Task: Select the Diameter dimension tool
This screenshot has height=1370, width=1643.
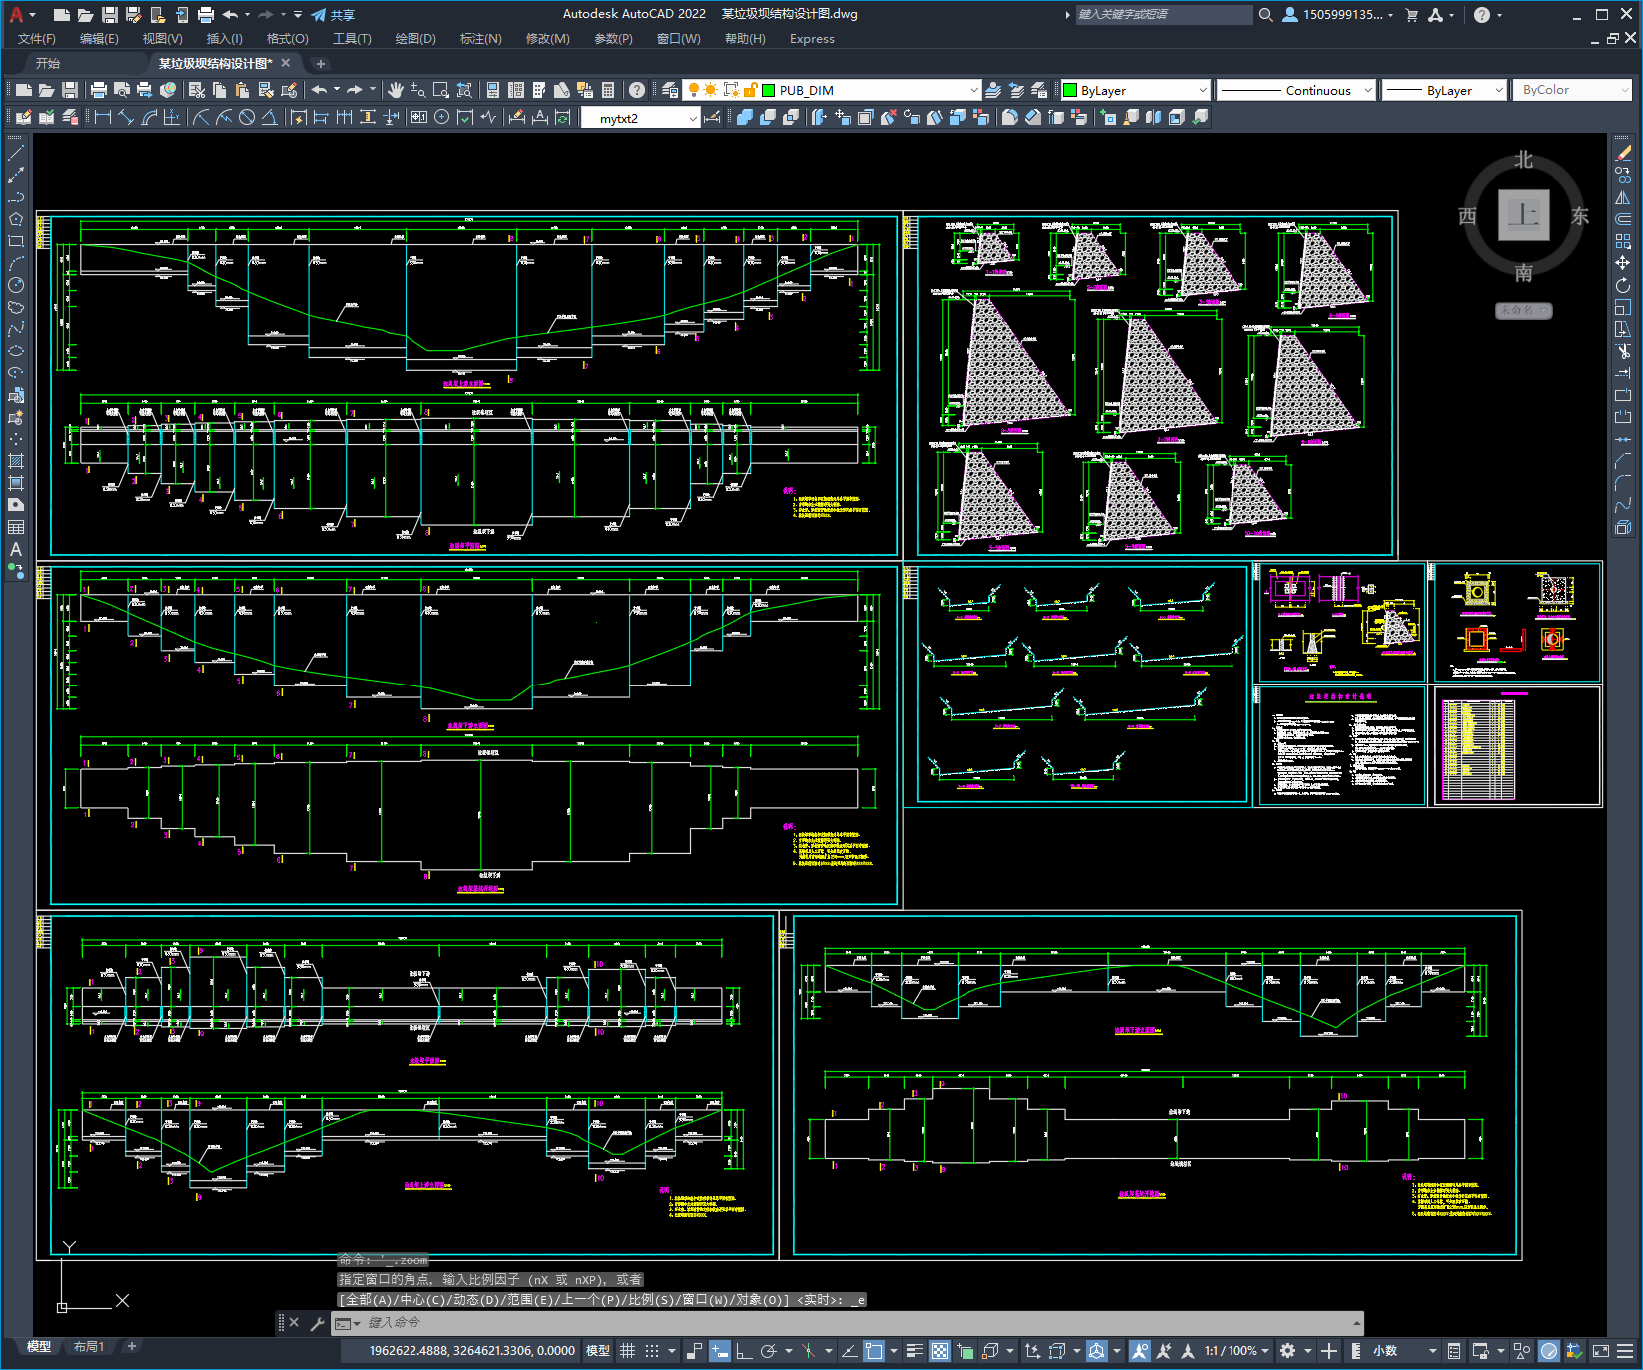Action: tap(246, 117)
